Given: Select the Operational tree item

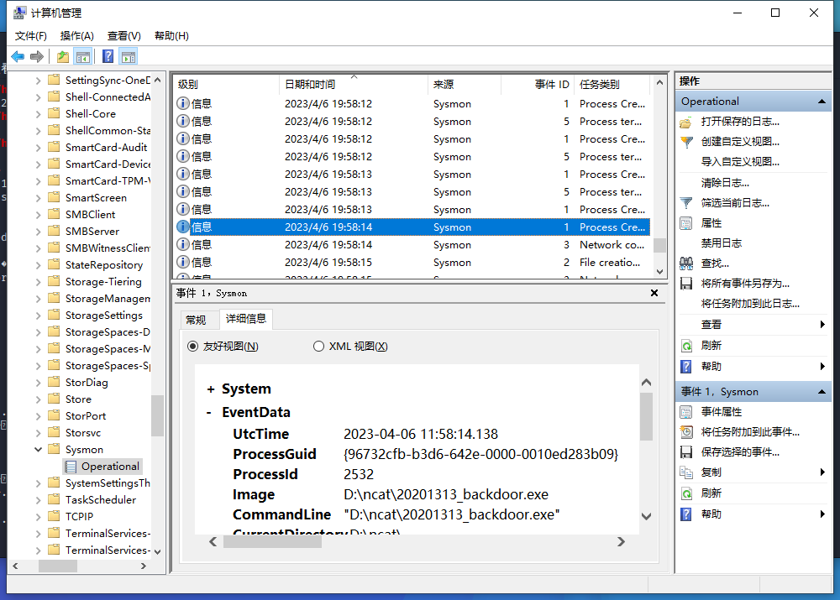Looking at the screenshot, I should (x=102, y=467).
